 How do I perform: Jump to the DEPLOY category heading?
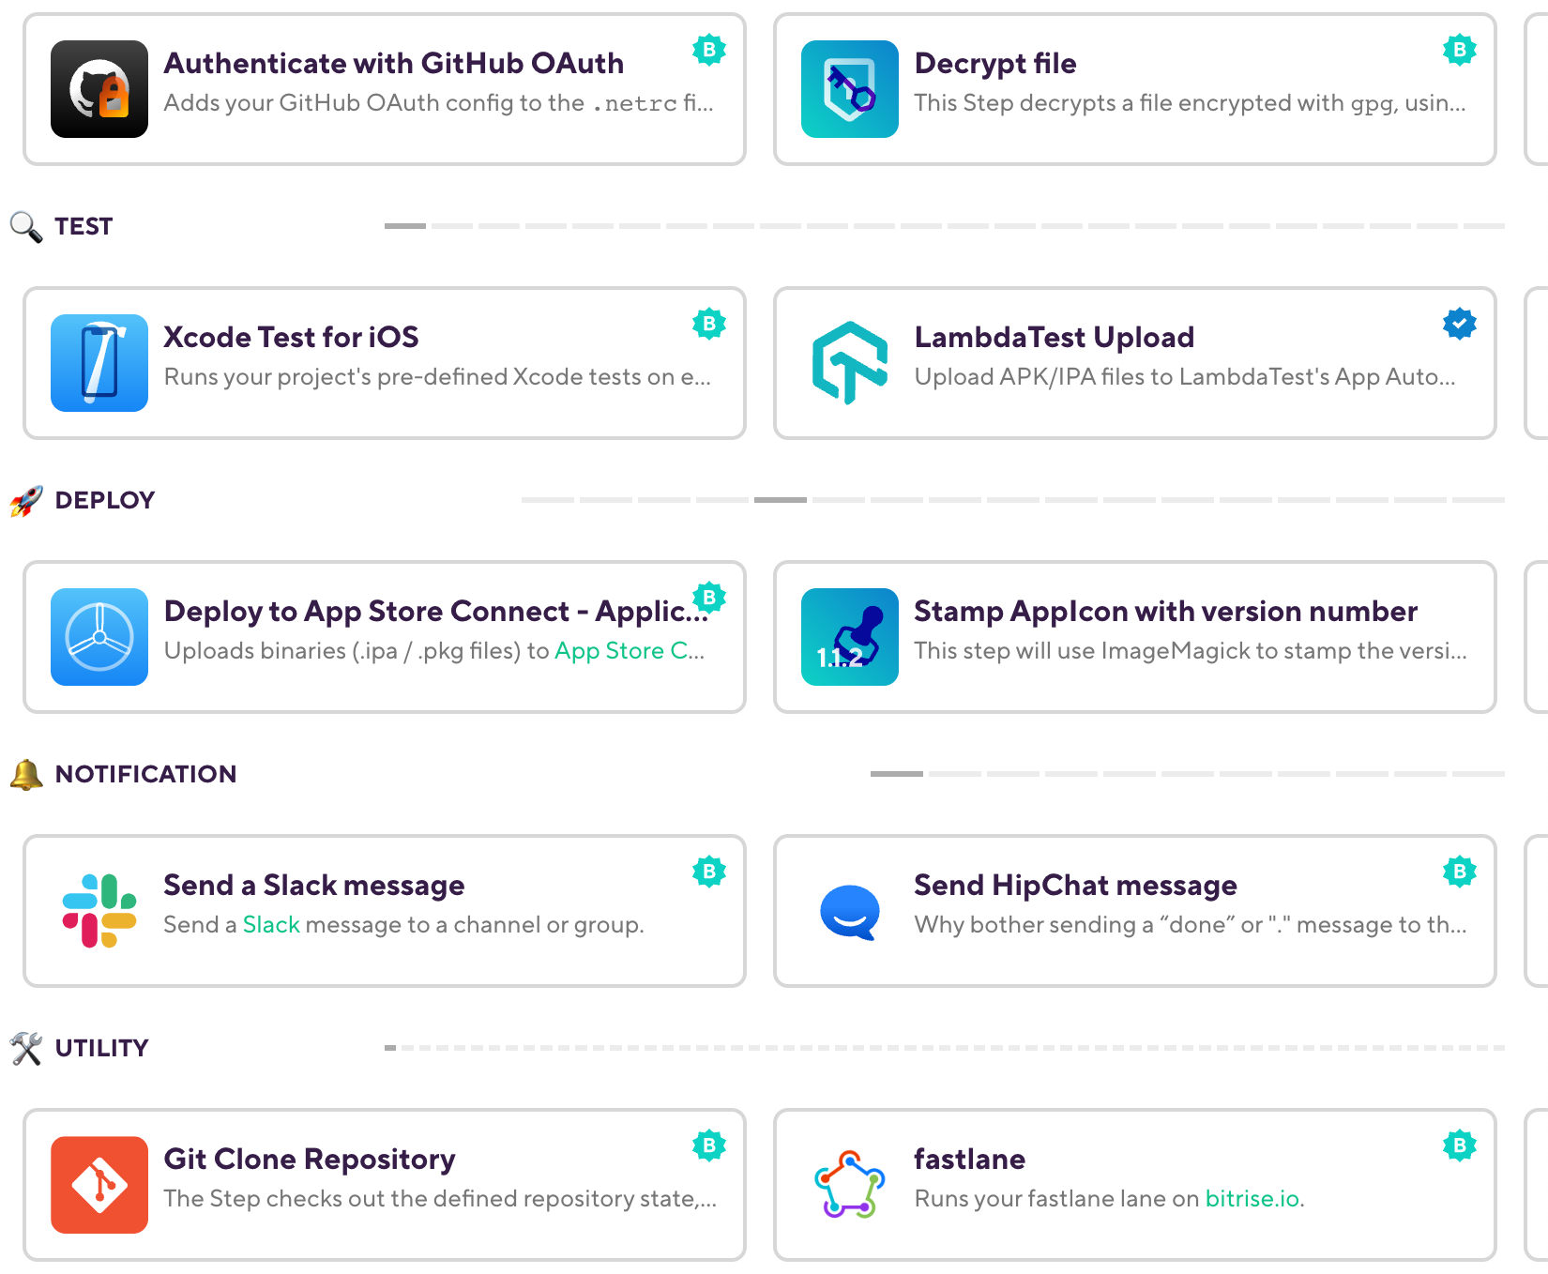[x=105, y=500]
